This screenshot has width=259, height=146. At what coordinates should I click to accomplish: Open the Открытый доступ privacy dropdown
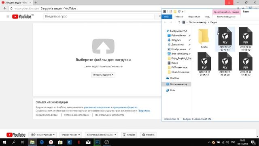(x=103, y=75)
